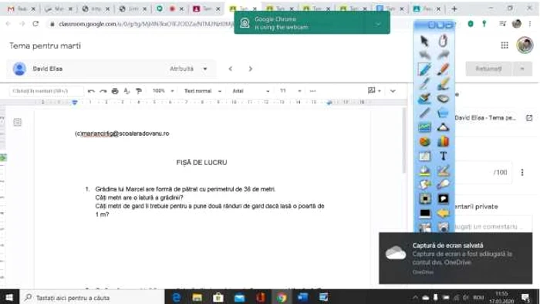Image resolution: width=540 pixels, height=304 pixels.
Task: Select the arrow pointer tool in floating toolbar
Action: [424, 41]
